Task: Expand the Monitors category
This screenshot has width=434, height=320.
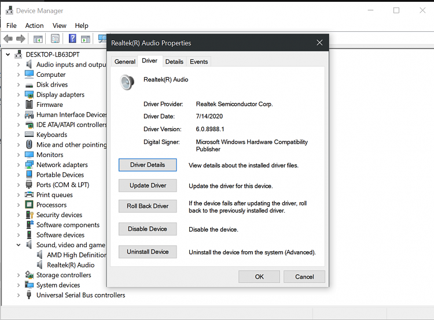Action: (x=19, y=155)
